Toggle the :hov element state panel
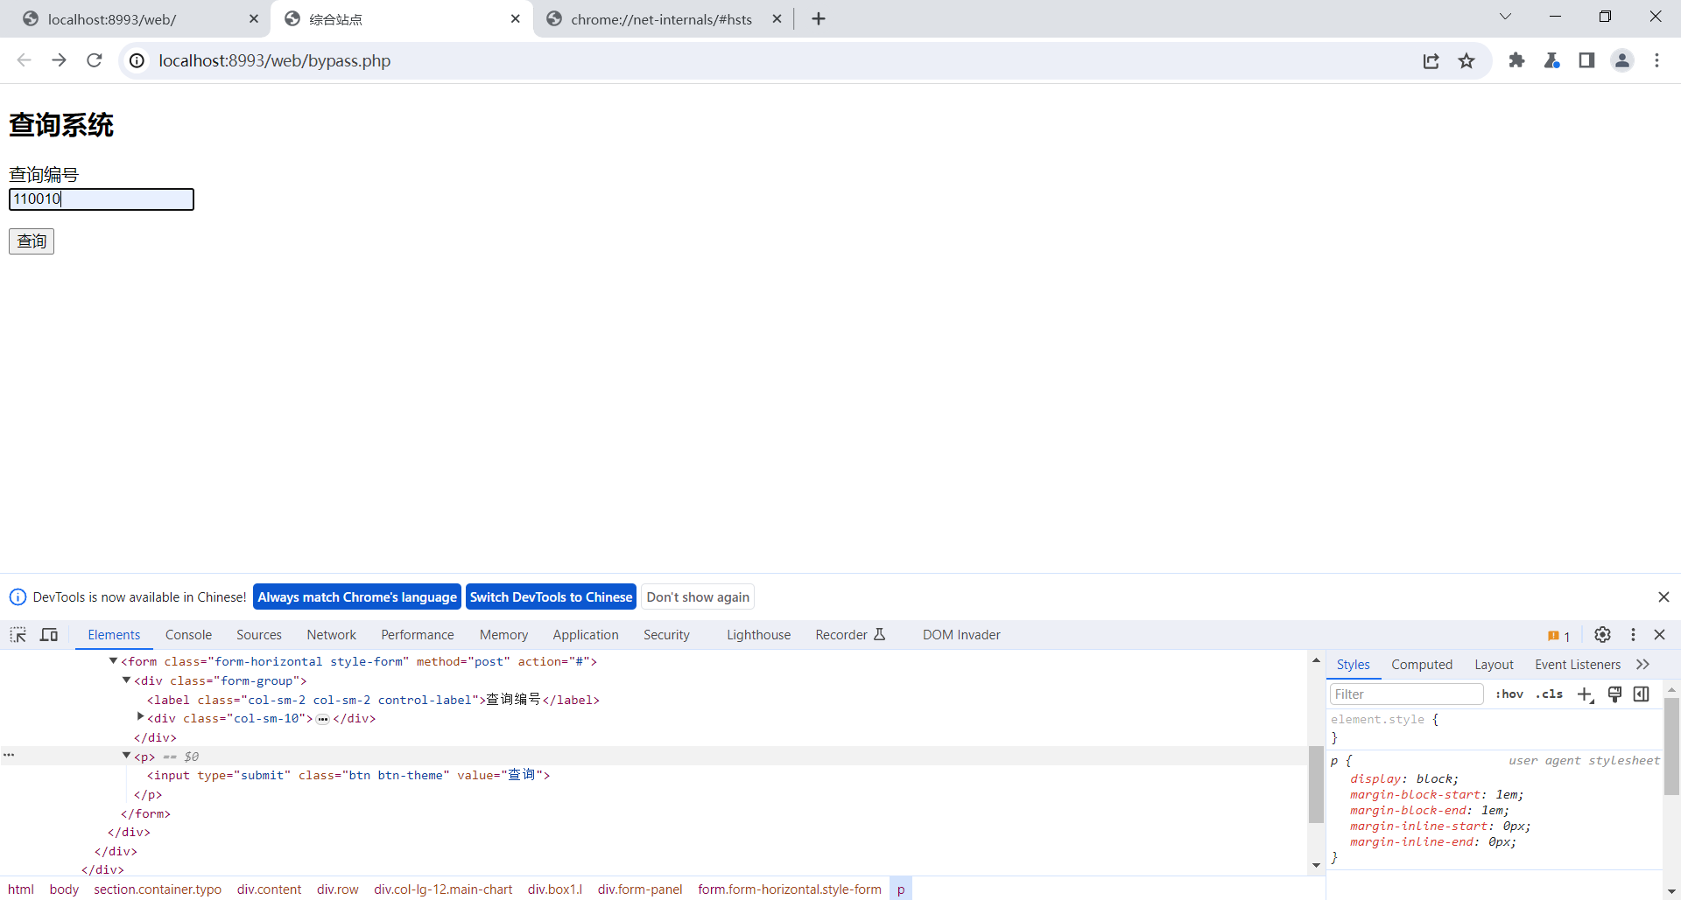 point(1509,694)
